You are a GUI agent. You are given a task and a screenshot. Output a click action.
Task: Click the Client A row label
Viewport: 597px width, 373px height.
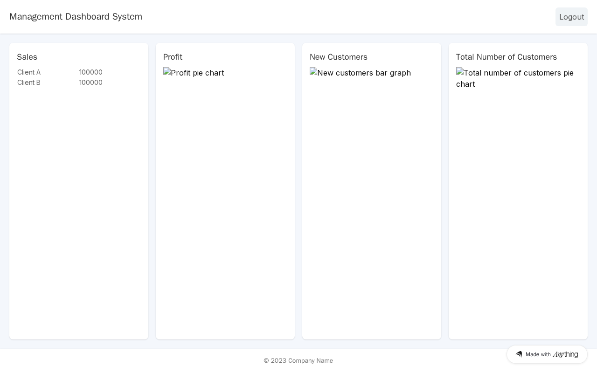pyautogui.click(x=29, y=72)
